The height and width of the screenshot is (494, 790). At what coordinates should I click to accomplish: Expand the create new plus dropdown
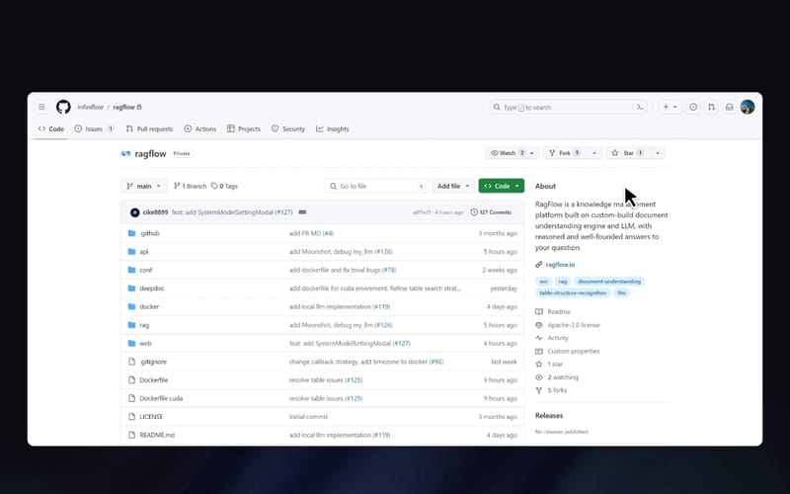tap(671, 107)
